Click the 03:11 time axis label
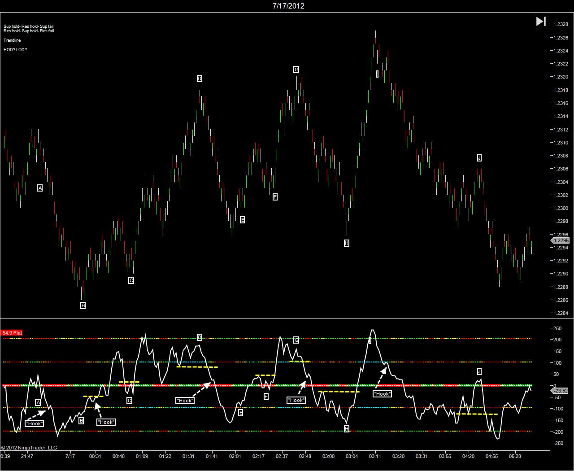Screen dimensions: 574x471 375,456
